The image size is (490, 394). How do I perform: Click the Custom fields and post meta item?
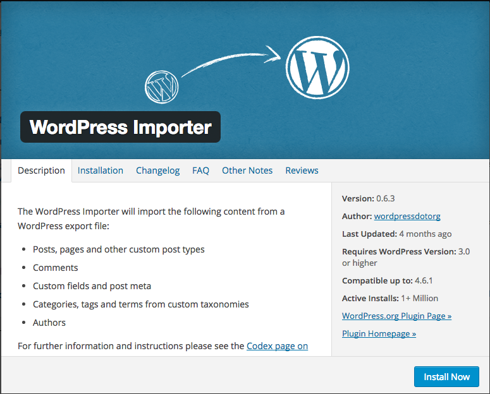92,286
